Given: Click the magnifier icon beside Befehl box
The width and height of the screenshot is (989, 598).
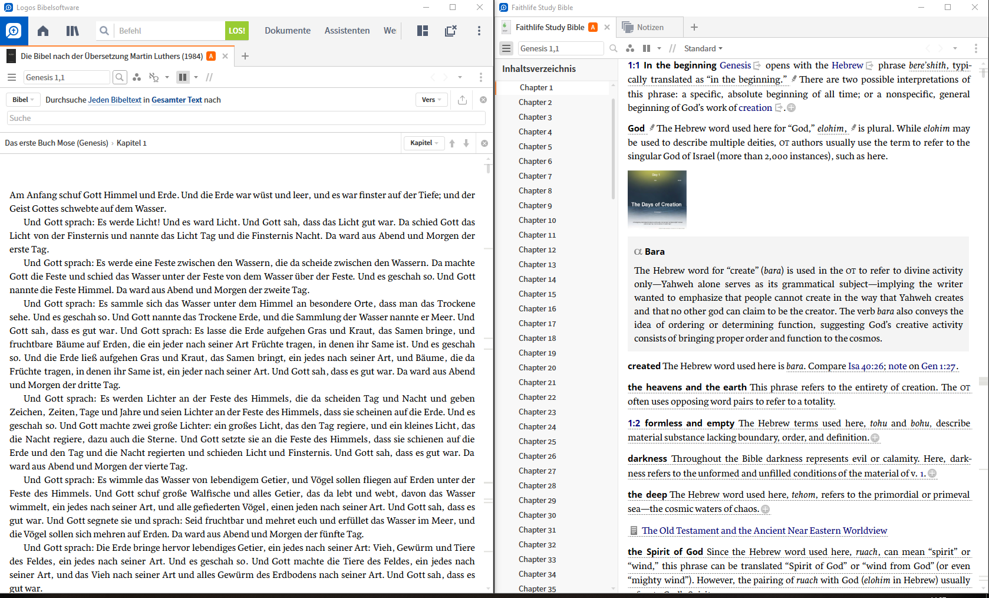Looking at the screenshot, I should coord(104,31).
